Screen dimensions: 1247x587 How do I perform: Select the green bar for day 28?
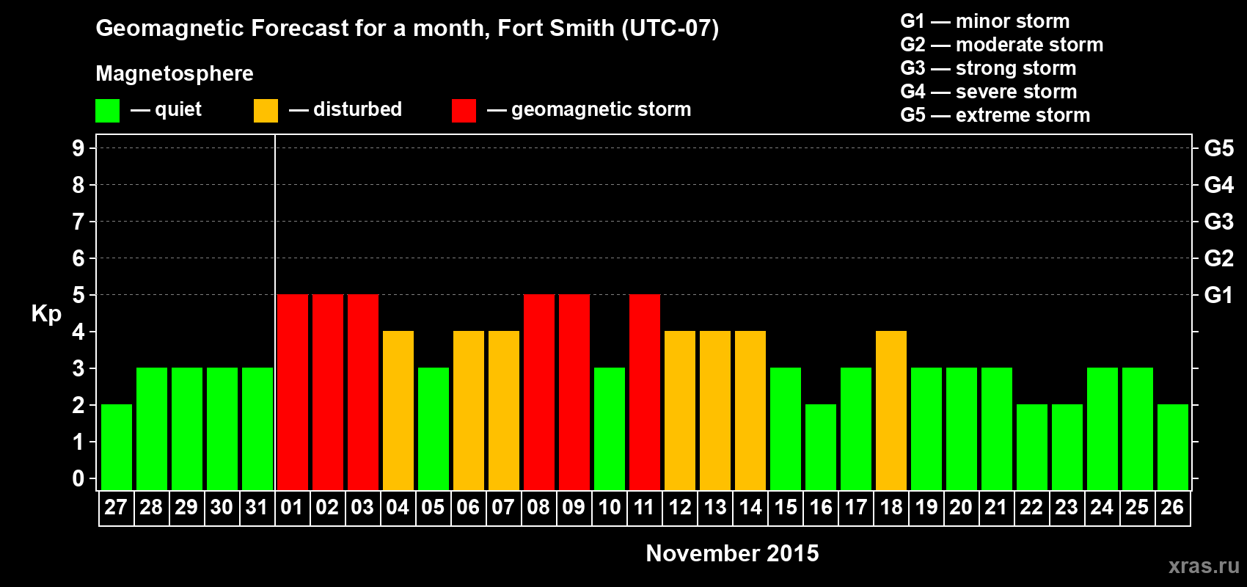click(x=152, y=429)
